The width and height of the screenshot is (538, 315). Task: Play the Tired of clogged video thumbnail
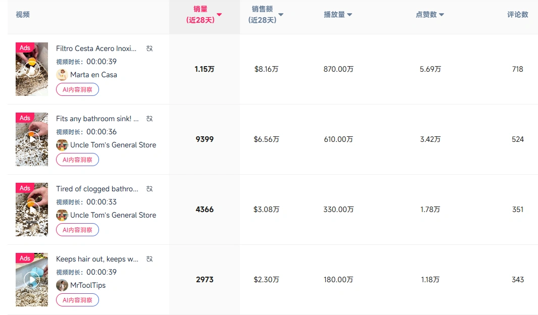32,209
